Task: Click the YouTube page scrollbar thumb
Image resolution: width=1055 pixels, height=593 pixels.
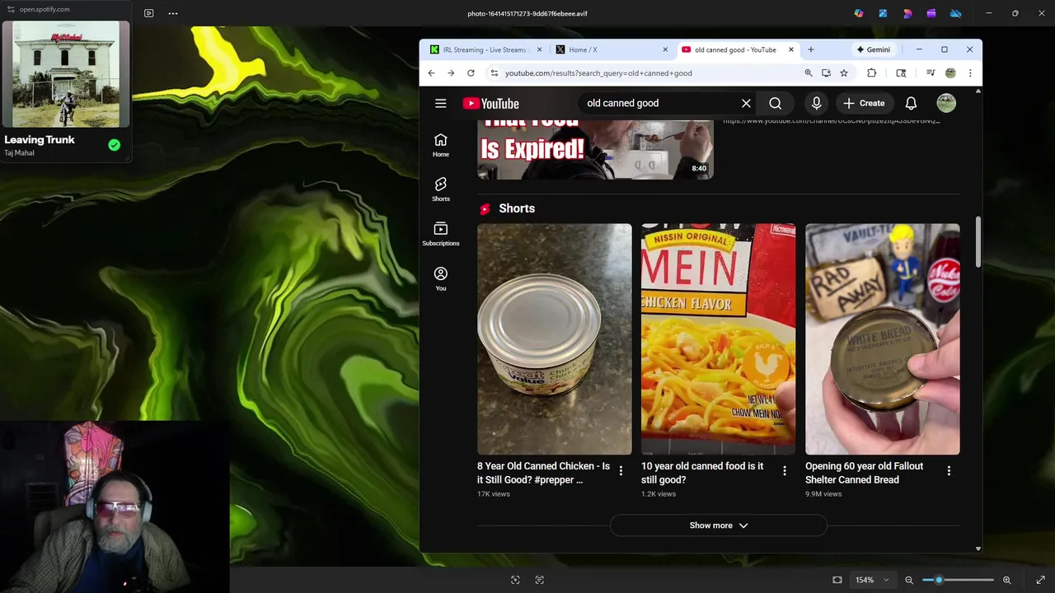Action: pos(978,242)
